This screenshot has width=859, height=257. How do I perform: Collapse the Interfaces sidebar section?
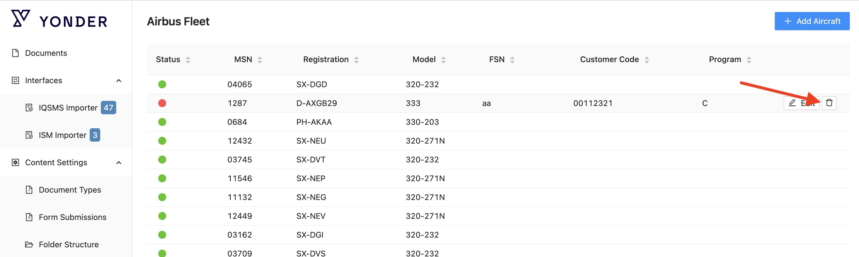click(119, 81)
